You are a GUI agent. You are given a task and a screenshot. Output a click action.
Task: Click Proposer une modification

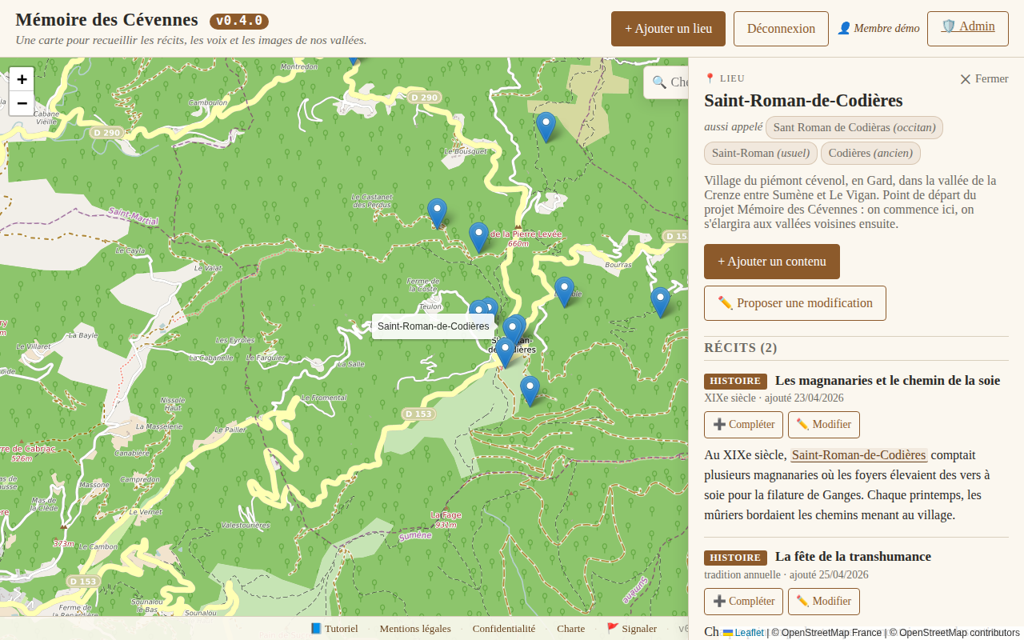[x=794, y=303]
